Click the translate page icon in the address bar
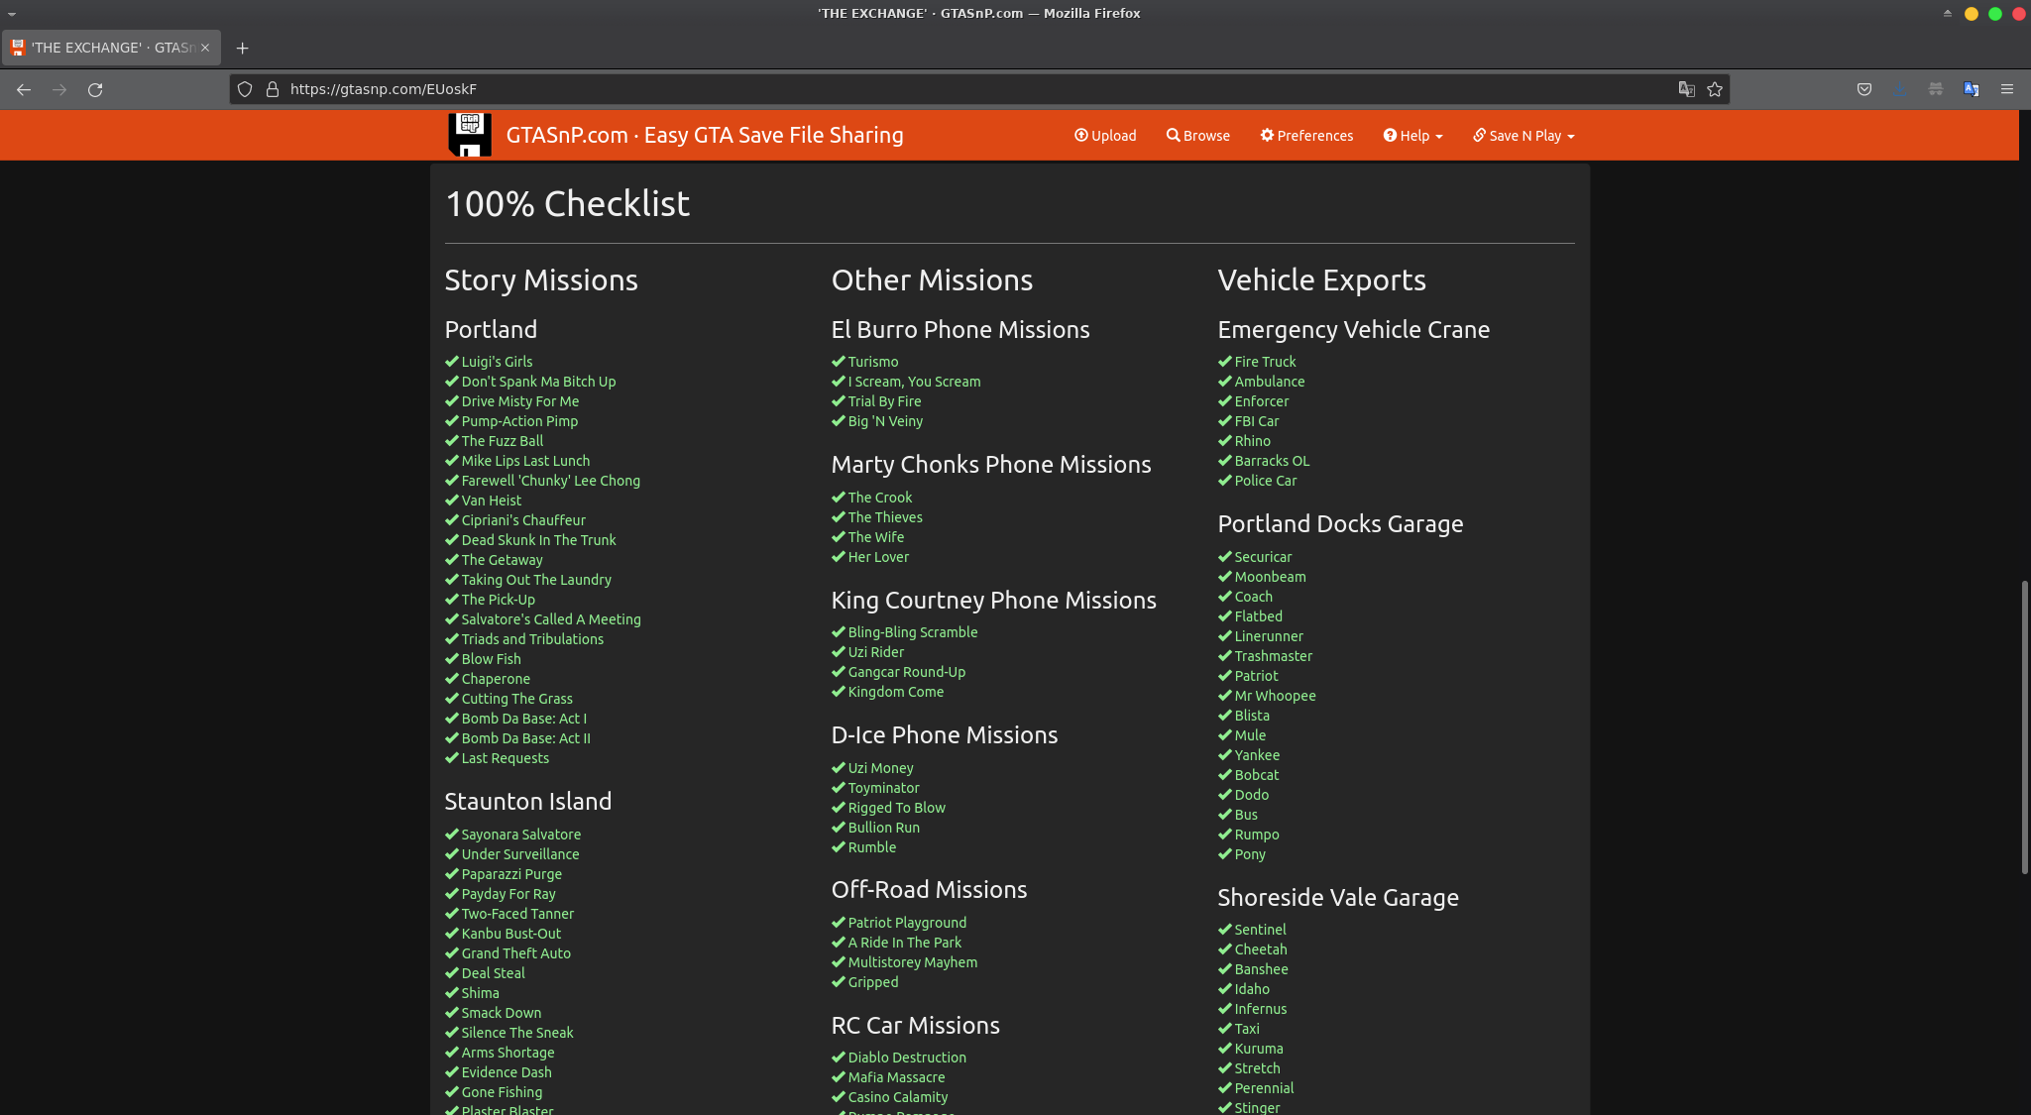The width and height of the screenshot is (2031, 1115). 1686,89
